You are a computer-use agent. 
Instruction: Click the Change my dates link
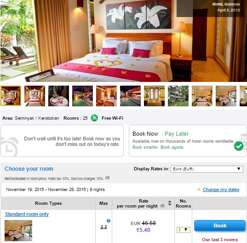[x=221, y=190]
